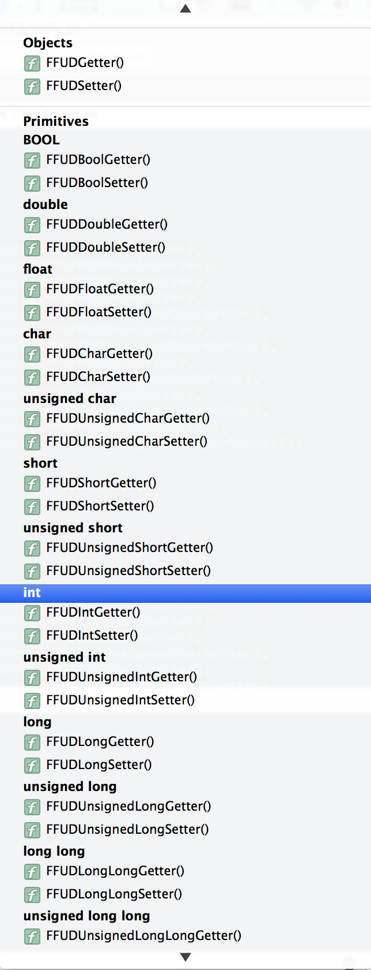The image size is (371, 970).
Task: Click the f icon next to FFUDShortSetter()
Action: (x=32, y=507)
